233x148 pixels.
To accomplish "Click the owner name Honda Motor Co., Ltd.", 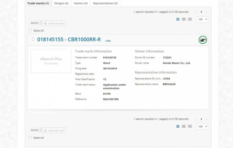I will pyautogui.click(x=176, y=63).
